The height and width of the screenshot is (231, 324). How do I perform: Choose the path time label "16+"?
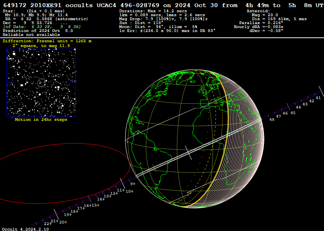coord(88,205)
